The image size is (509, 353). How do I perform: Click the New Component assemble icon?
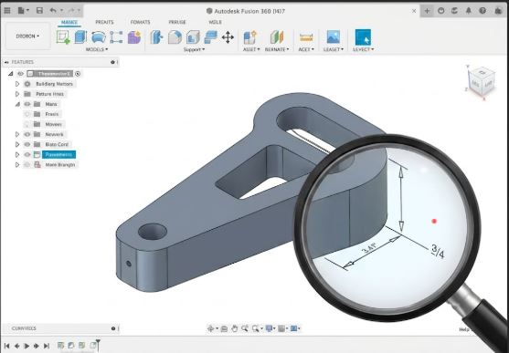[250, 37]
